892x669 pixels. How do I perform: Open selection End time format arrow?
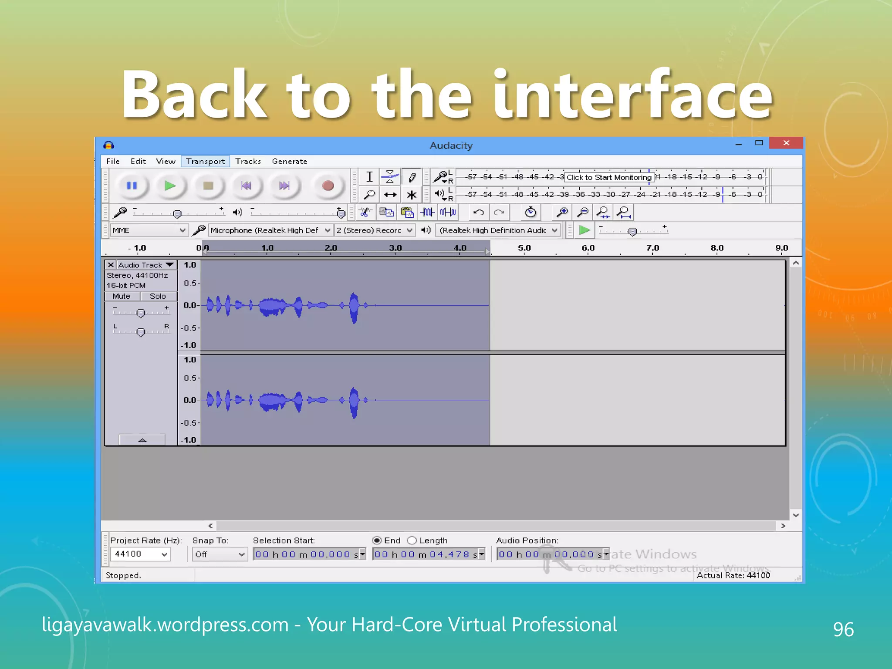[x=482, y=554]
